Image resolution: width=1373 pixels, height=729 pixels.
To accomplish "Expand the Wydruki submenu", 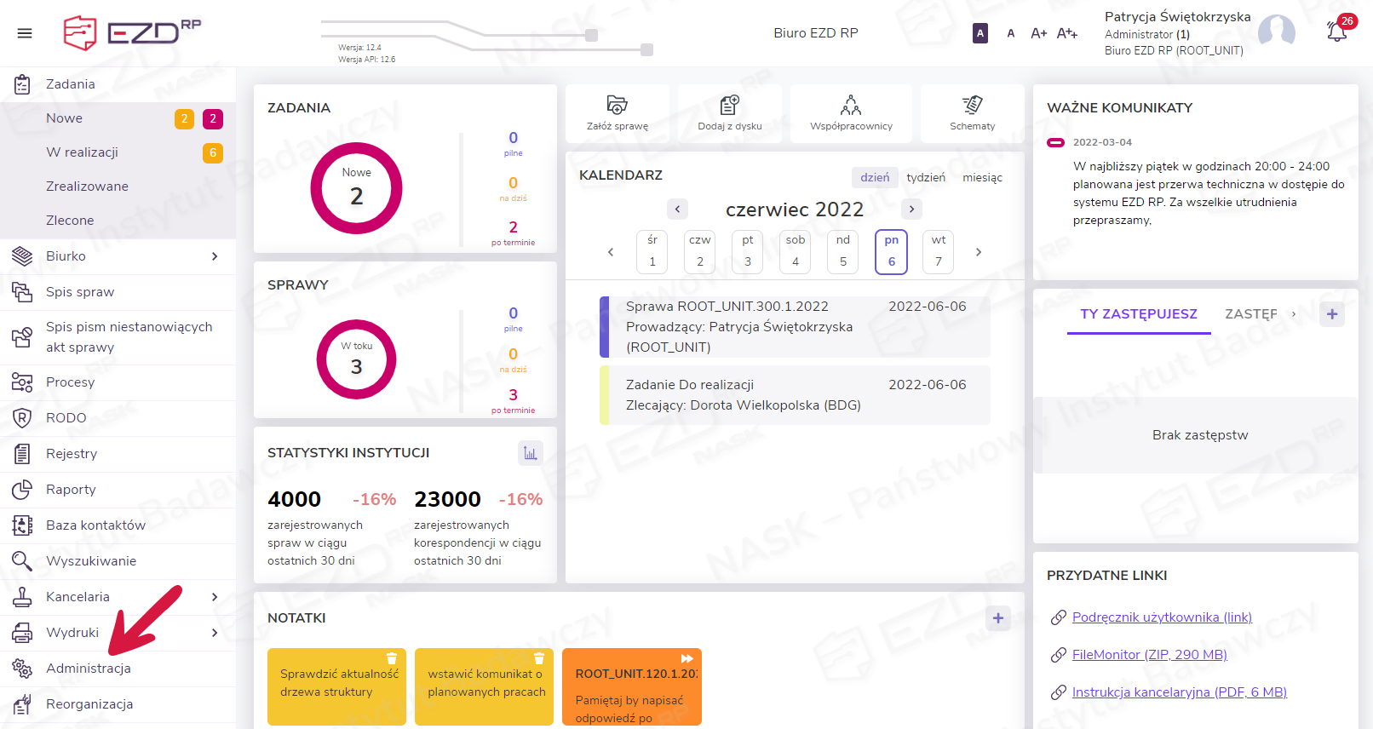I will [215, 633].
